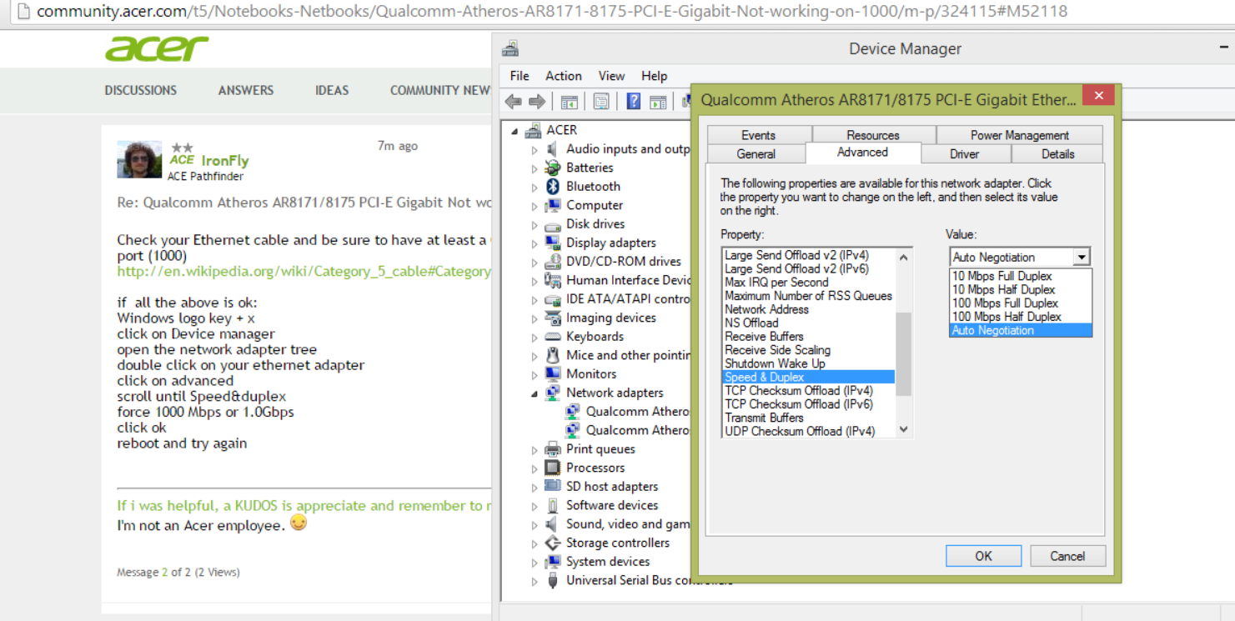Select highlighted Auto Negotiation list option
This screenshot has height=621, width=1235.
click(x=1021, y=330)
